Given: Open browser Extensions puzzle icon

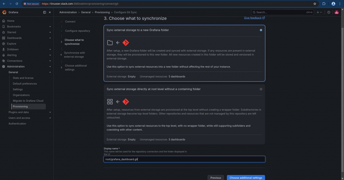Looking at the screenshot, I should tap(324, 4).
